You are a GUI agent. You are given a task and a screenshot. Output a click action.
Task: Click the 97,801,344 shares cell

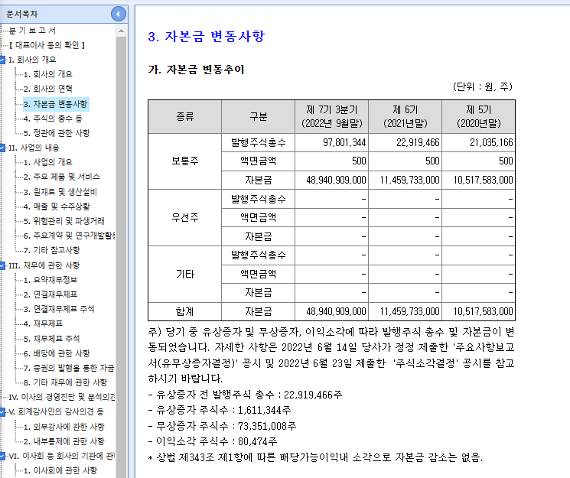pyautogui.click(x=332, y=142)
